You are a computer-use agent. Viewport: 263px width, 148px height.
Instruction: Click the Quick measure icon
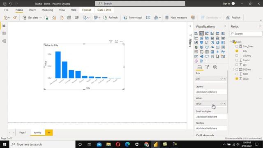193,17
